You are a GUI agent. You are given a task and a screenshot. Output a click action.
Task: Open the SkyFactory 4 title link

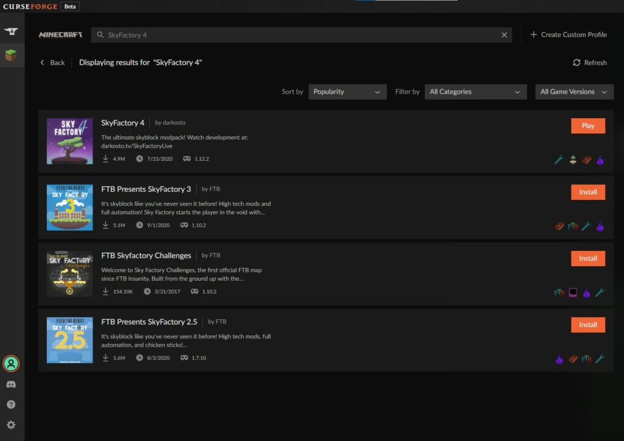click(122, 123)
